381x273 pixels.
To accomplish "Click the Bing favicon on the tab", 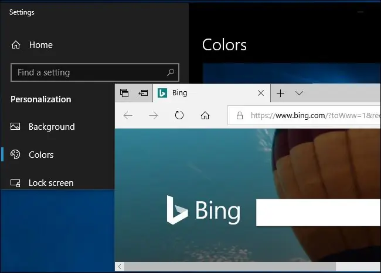I will coord(162,93).
